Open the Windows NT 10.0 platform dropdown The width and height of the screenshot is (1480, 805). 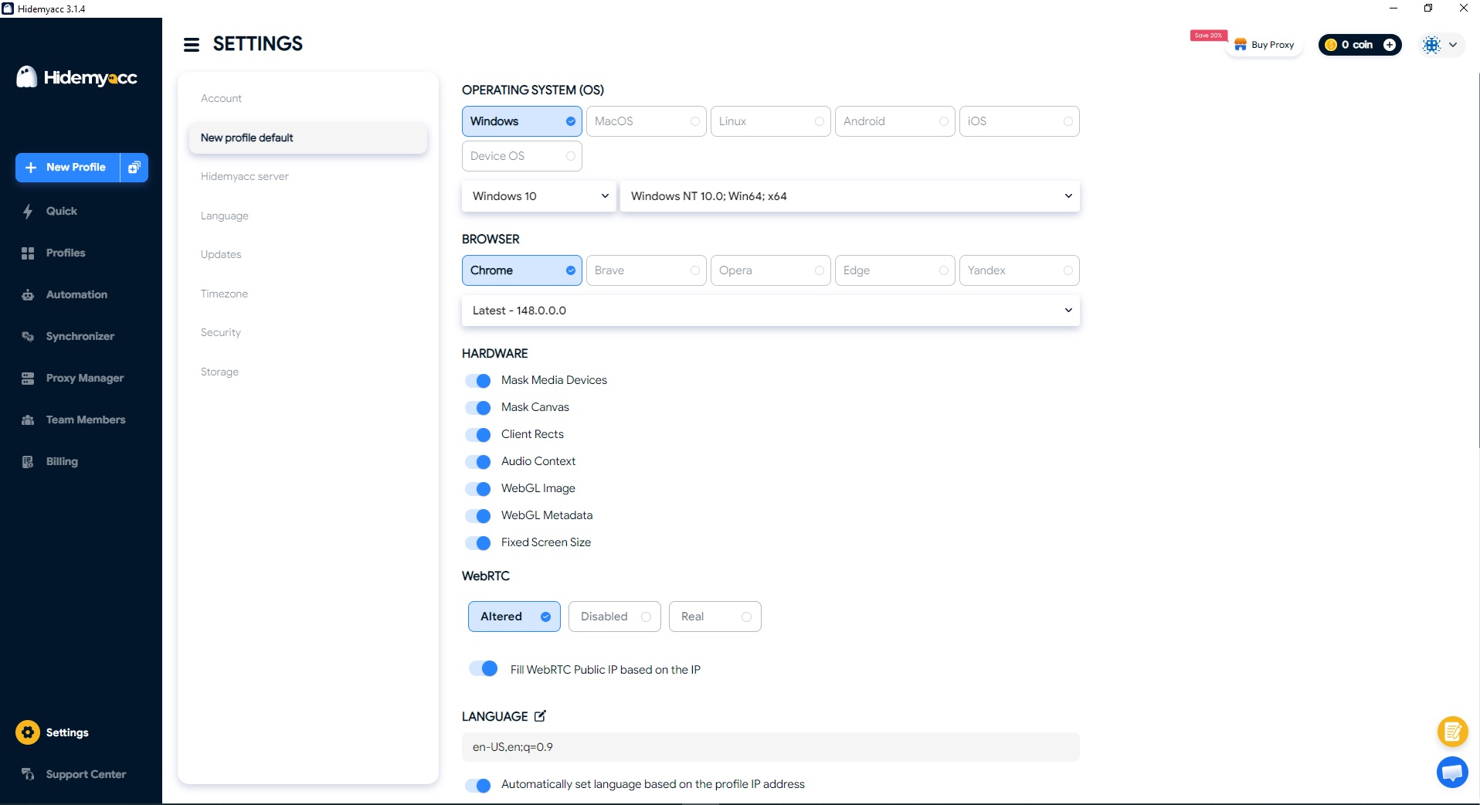point(850,196)
